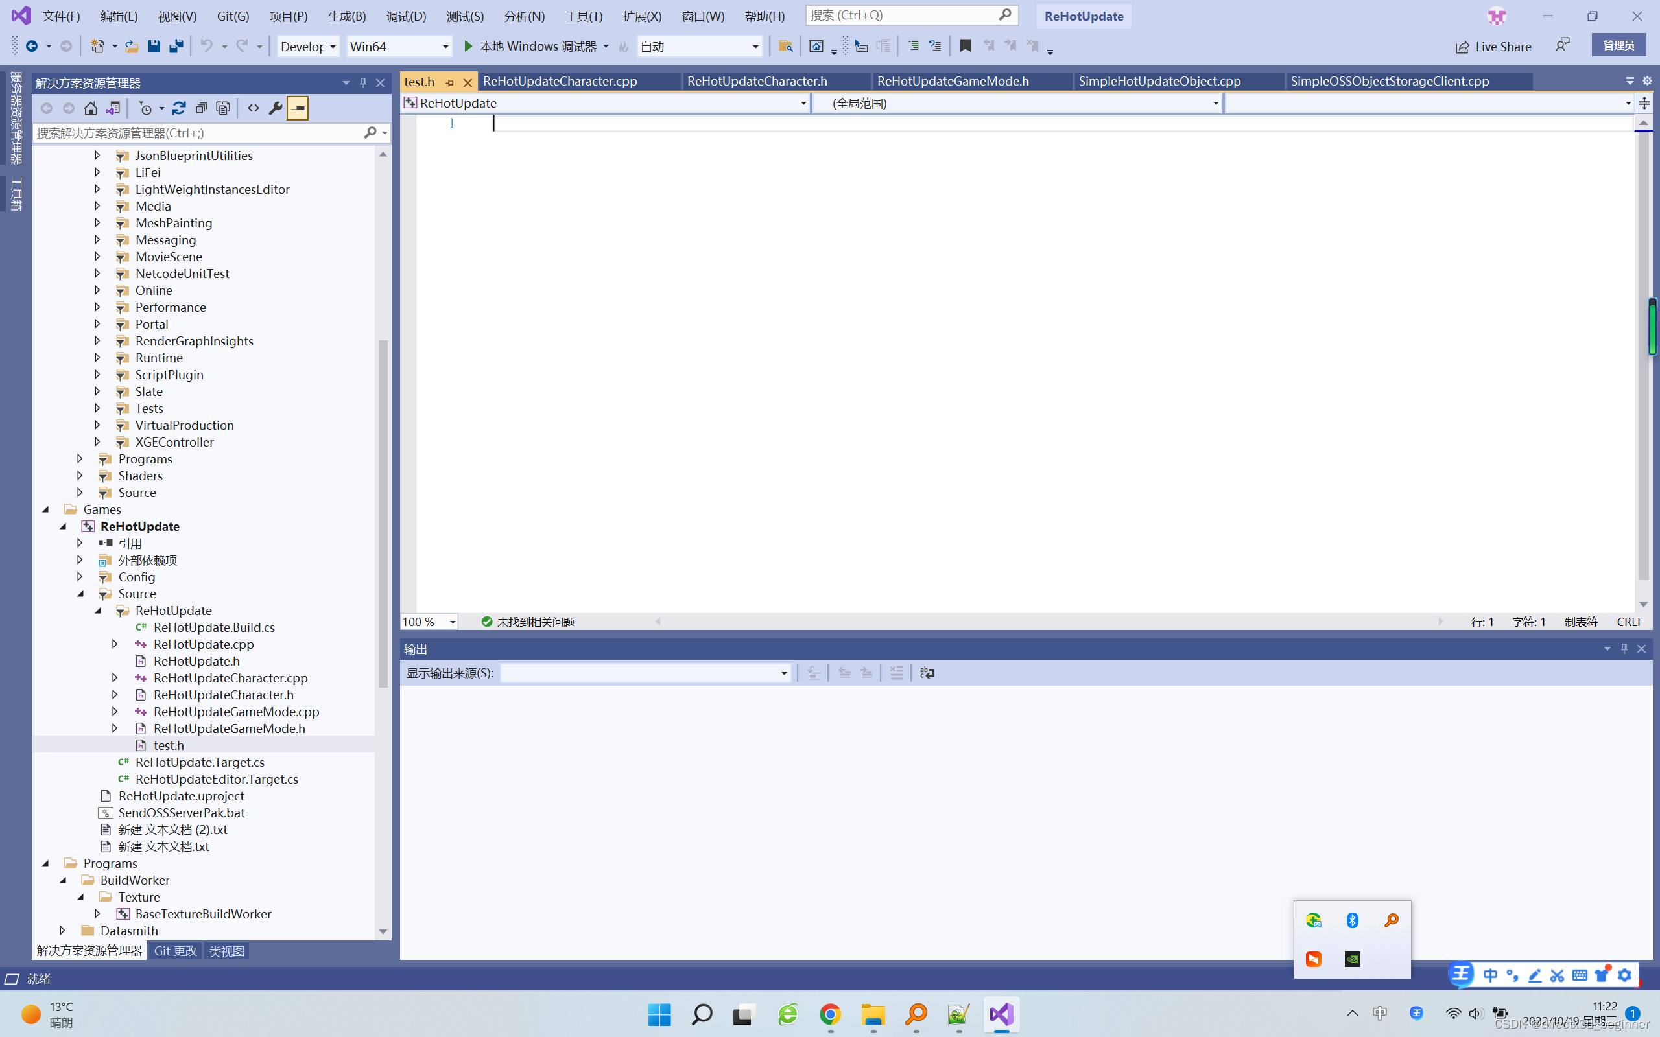Toggle pin on test.h tab
The image size is (1660, 1037).
coord(450,82)
